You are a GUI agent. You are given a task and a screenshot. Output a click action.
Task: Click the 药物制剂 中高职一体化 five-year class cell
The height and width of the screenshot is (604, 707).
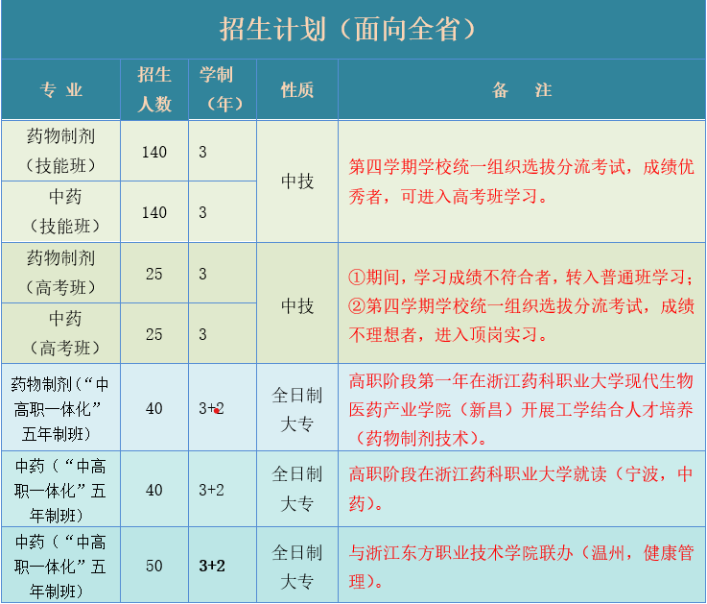[x=61, y=408]
